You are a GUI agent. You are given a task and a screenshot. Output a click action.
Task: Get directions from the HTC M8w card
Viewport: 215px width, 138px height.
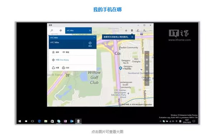coord(90,44)
